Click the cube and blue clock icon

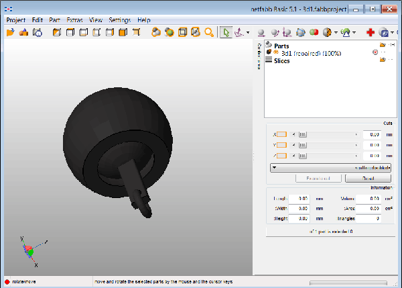[x=37, y=33]
